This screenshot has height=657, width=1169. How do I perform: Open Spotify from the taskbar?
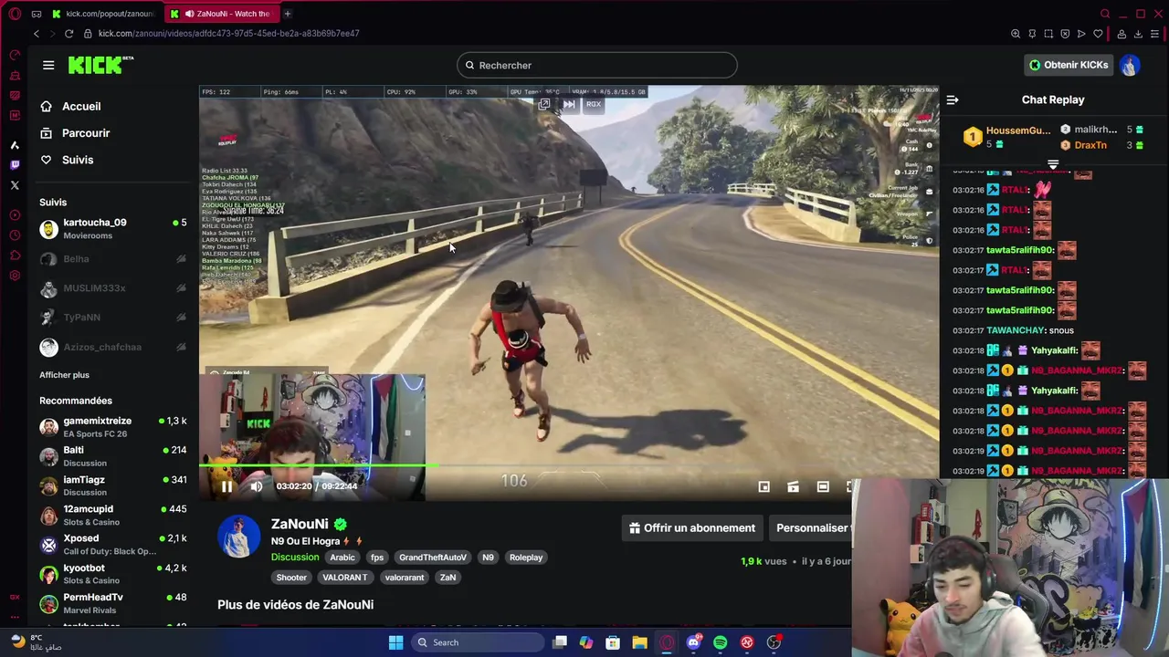[721, 642]
